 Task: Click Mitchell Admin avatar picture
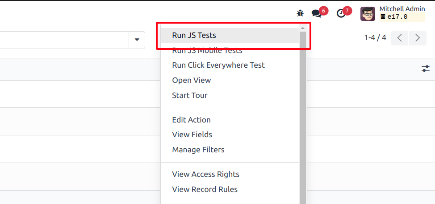[x=368, y=13]
